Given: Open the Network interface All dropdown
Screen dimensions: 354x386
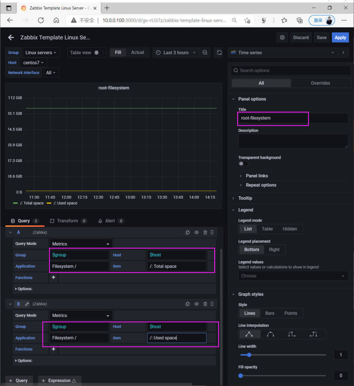Looking at the screenshot, I should pos(51,72).
